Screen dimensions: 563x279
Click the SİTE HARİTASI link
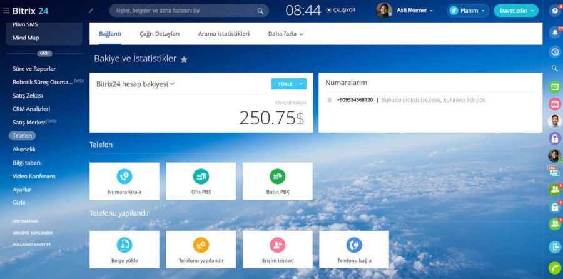click(25, 221)
